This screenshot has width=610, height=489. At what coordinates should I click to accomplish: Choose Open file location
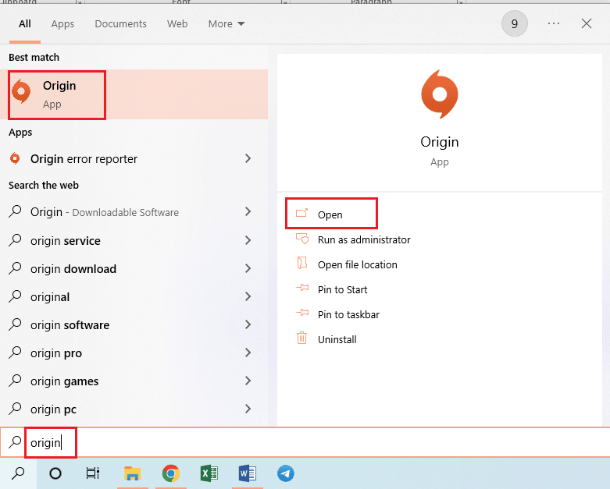point(357,264)
